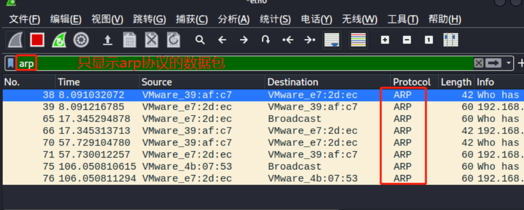This screenshot has width=524, height=210.
Task: Sort by the Length column header
Action: pyautogui.click(x=456, y=82)
